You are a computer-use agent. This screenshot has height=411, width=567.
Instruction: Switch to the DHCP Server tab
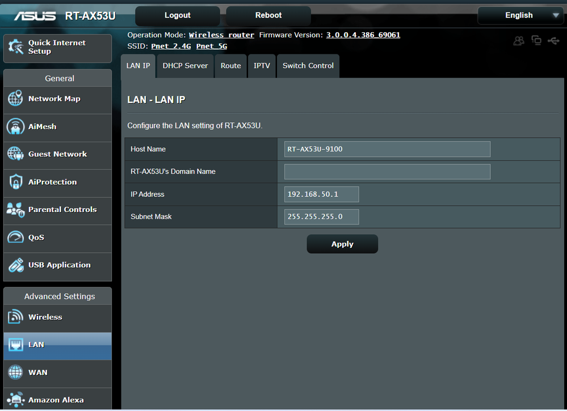[x=185, y=66]
